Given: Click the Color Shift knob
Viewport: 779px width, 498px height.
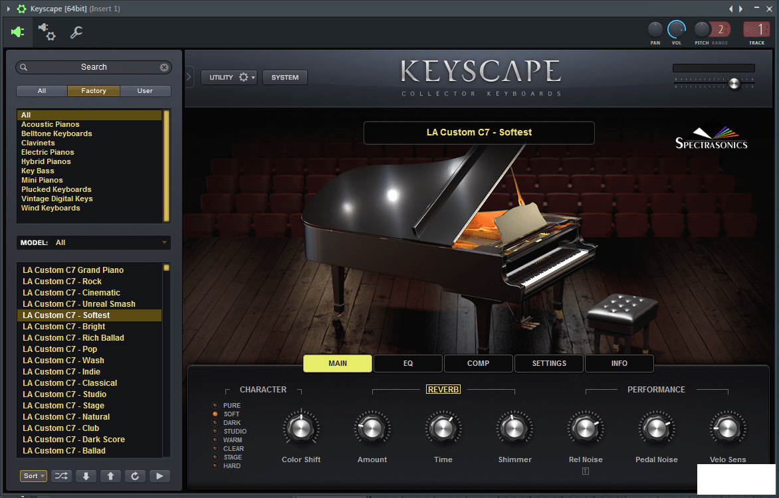Looking at the screenshot, I should click(x=301, y=428).
